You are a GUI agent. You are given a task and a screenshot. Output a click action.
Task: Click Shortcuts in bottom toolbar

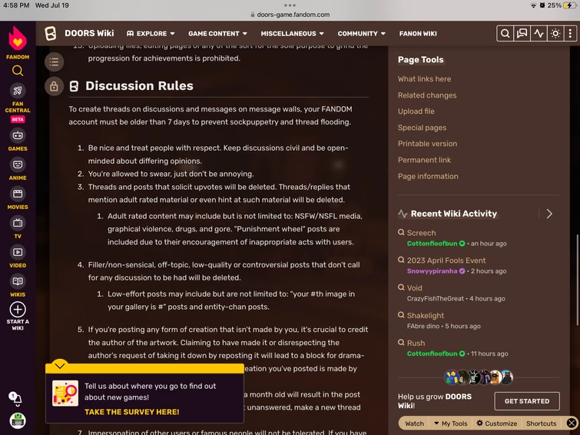541,423
